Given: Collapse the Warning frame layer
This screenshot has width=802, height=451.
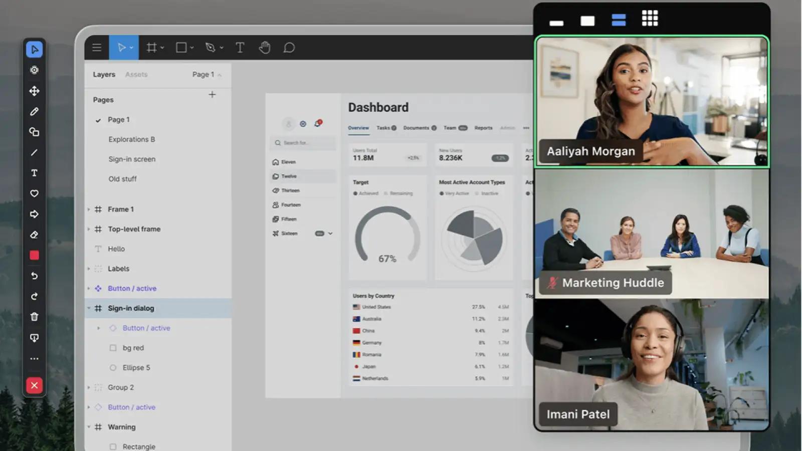Looking at the screenshot, I should pyautogui.click(x=89, y=427).
